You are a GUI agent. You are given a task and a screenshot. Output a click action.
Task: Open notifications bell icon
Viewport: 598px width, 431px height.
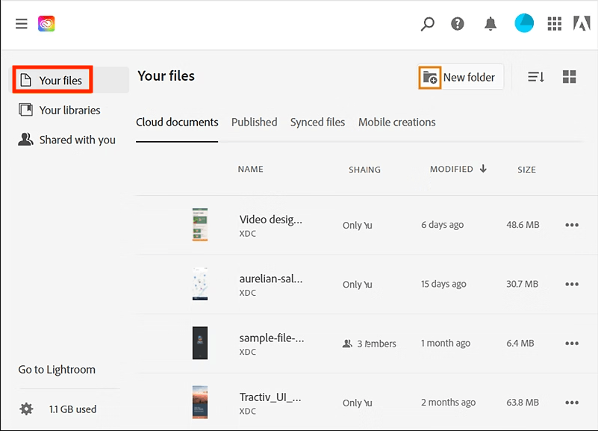pyautogui.click(x=490, y=24)
